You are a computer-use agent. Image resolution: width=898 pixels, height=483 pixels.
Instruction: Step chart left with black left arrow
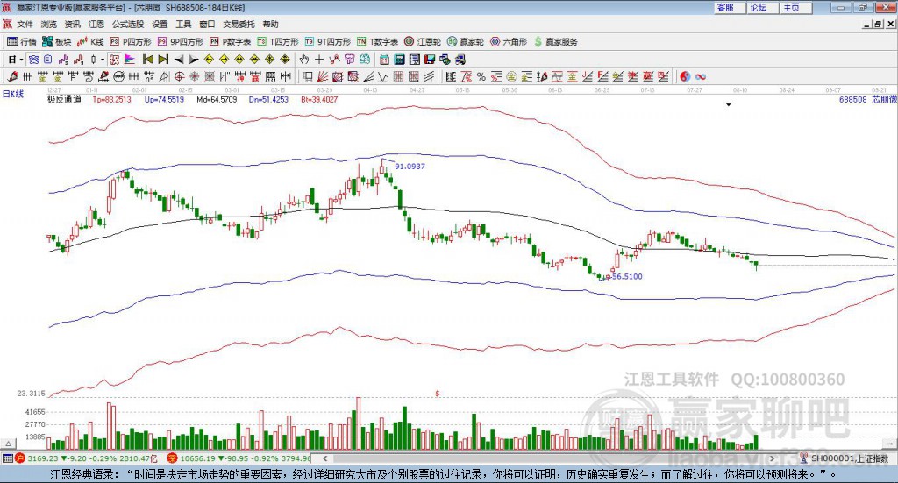coord(179,60)
